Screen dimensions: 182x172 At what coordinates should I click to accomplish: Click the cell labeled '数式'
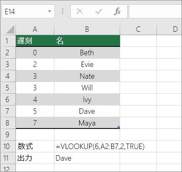click(x=35, y=146)
